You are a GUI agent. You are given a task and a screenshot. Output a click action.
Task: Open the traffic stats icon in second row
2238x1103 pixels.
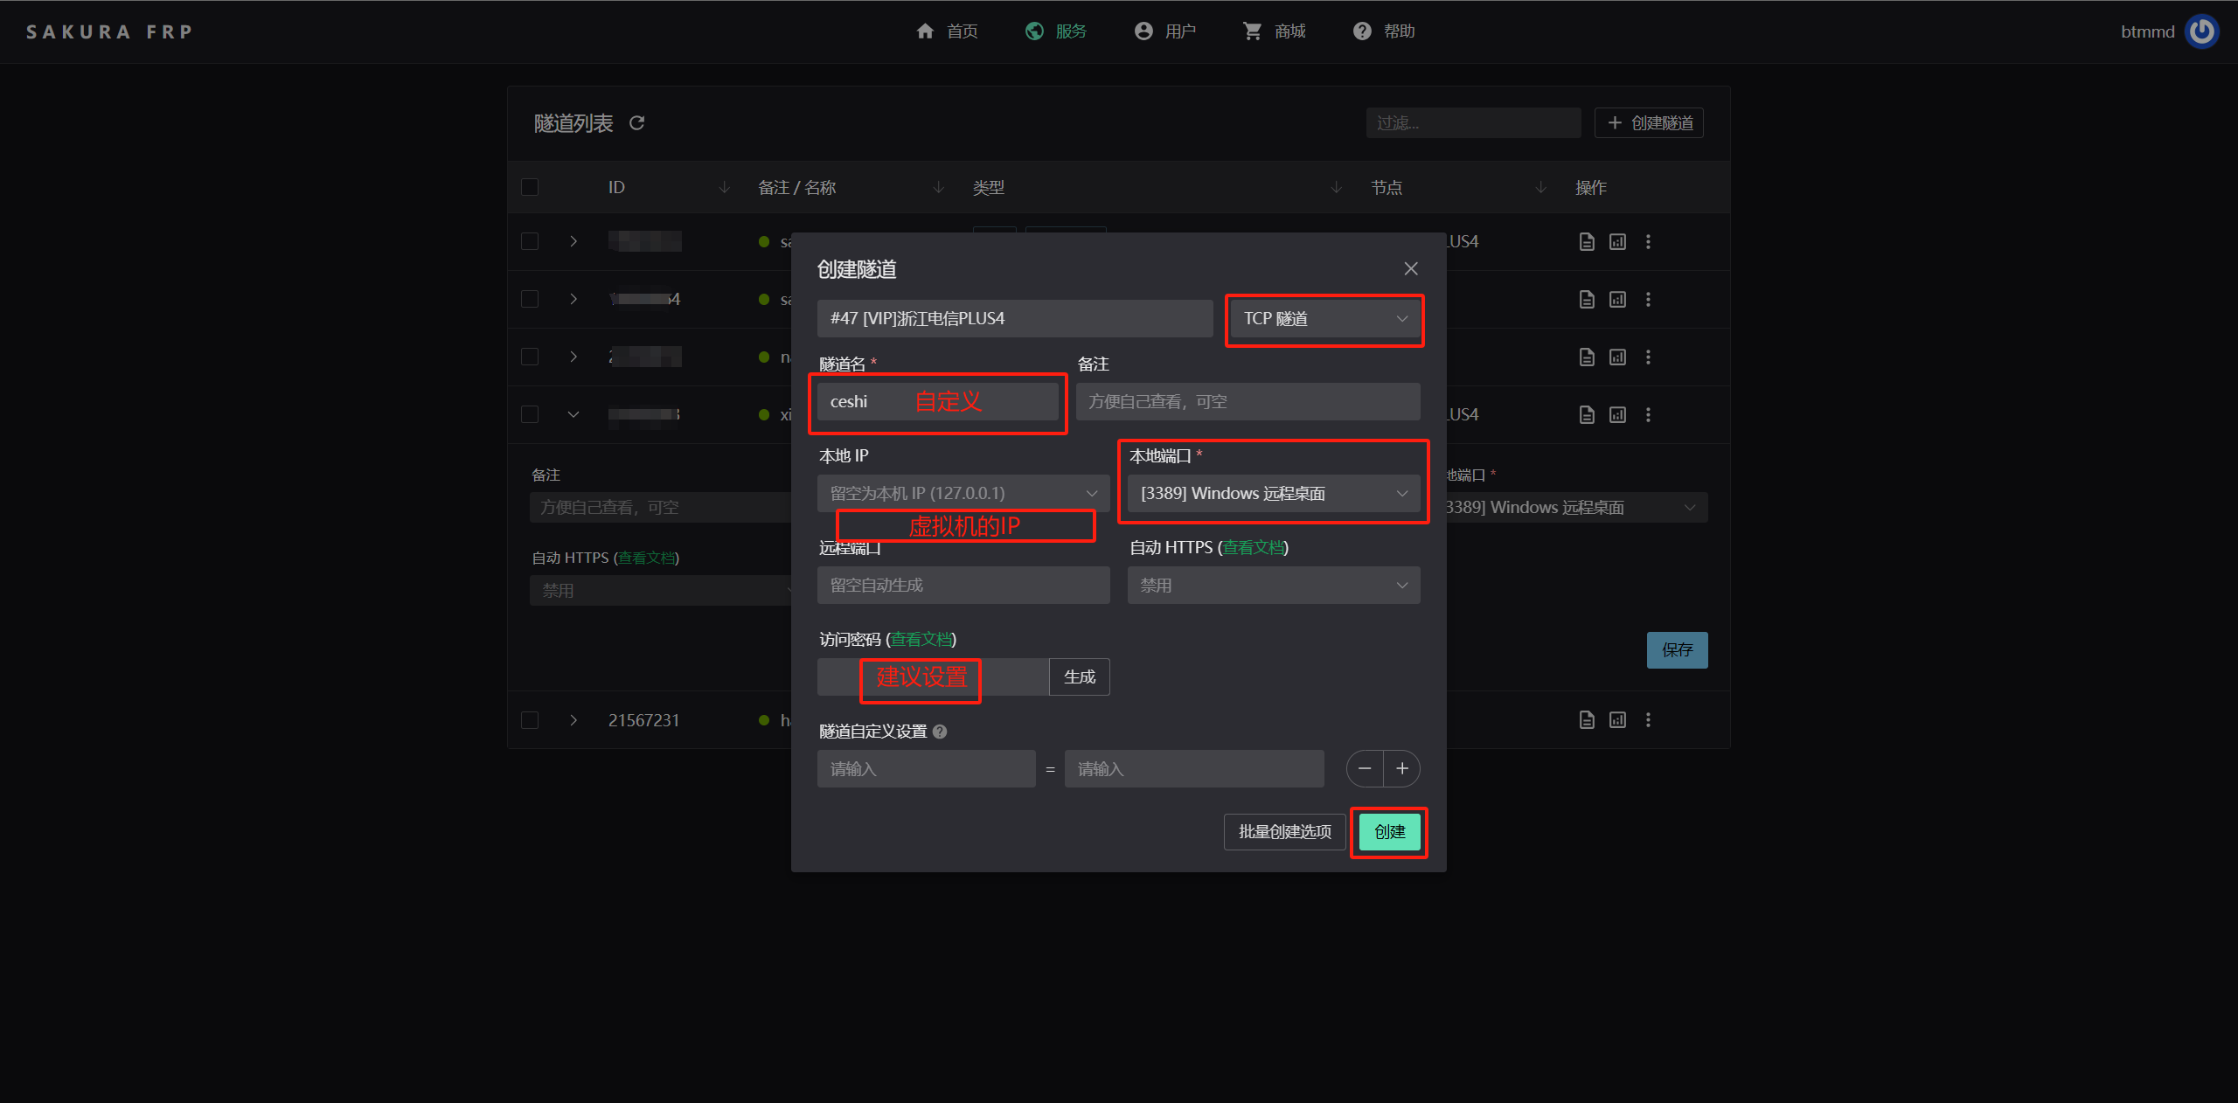click(1617, 300)
